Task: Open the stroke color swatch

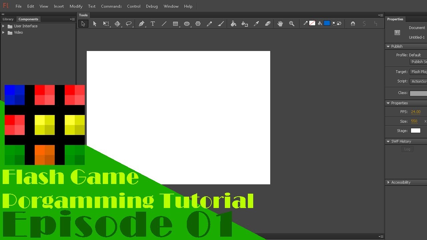Action: (312, 23)
